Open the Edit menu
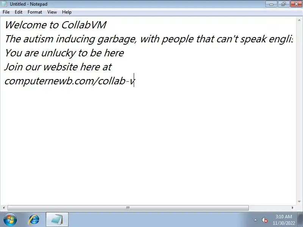 click(19, 12)
